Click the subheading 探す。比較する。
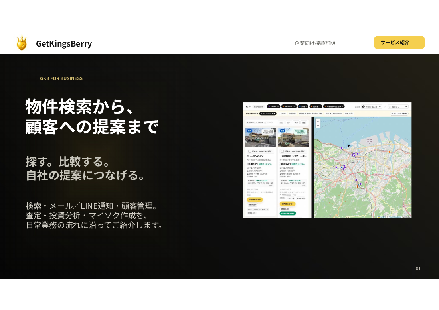439x310 pixels. click(67, 161)
